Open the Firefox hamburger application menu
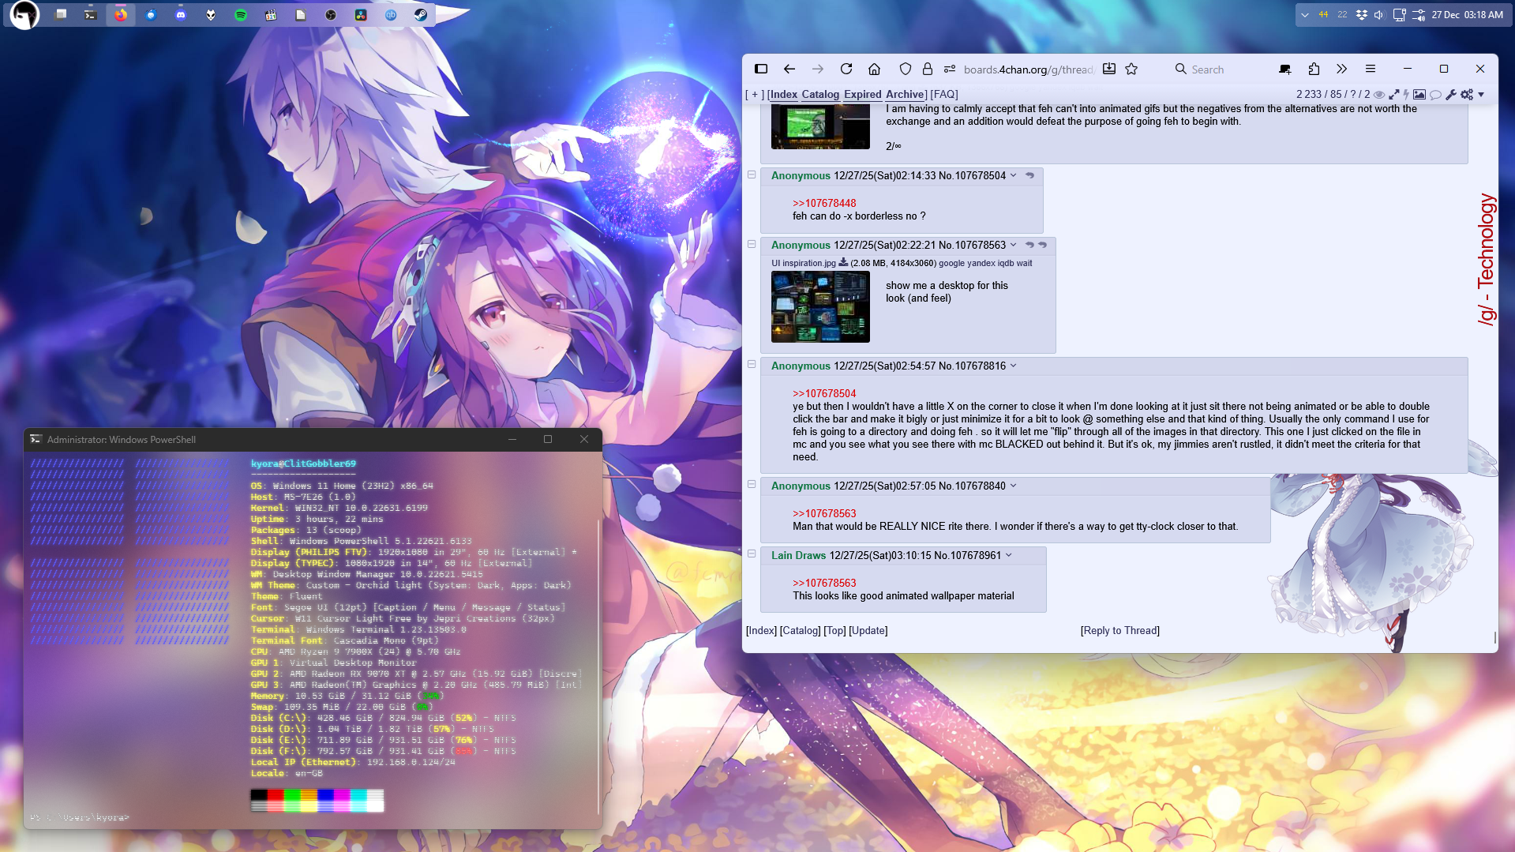The height and width of the screenshot is (852, 1515). [x=1371, y=69]
